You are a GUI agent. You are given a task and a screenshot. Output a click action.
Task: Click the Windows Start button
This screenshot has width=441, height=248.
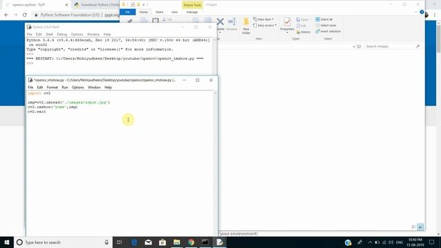(7, 242)
